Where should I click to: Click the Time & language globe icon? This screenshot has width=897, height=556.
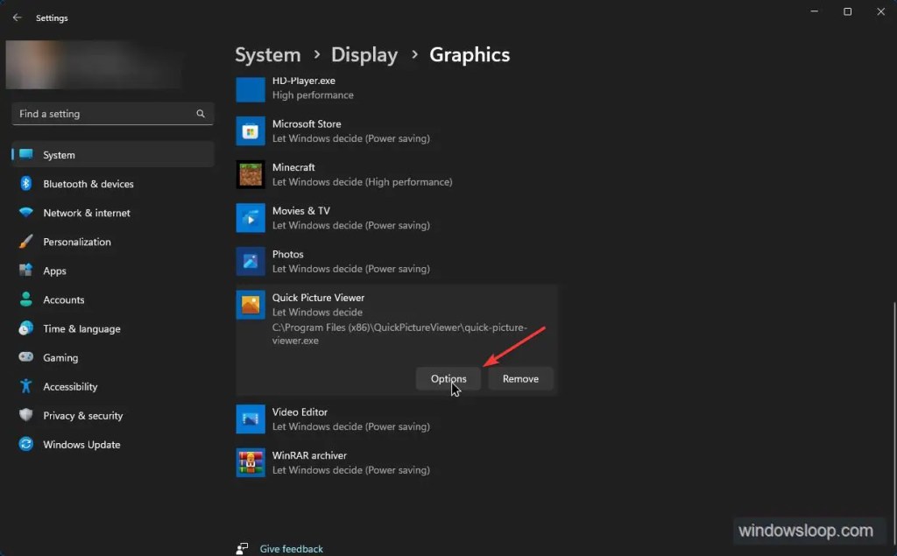coord(25,328)
